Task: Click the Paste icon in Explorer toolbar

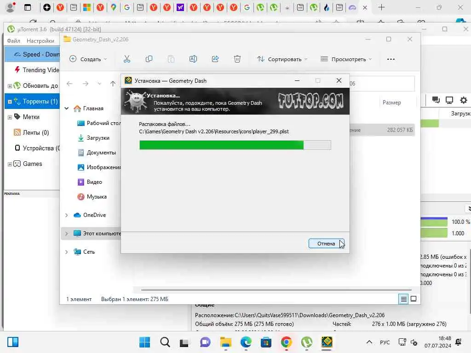Action: tap(171, 59)
